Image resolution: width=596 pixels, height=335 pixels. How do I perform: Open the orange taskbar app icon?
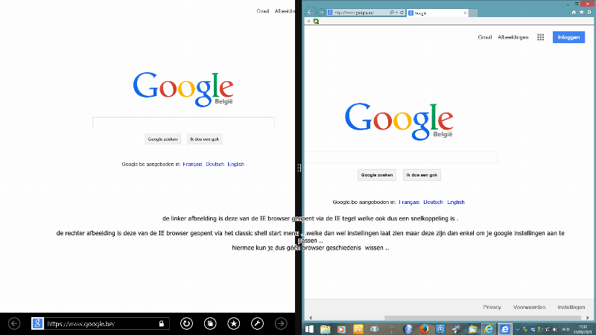358,329
